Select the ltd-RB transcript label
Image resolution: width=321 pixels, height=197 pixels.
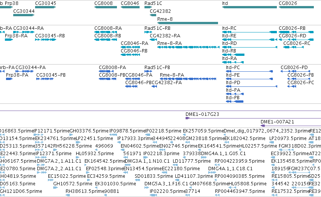(229, 51)
